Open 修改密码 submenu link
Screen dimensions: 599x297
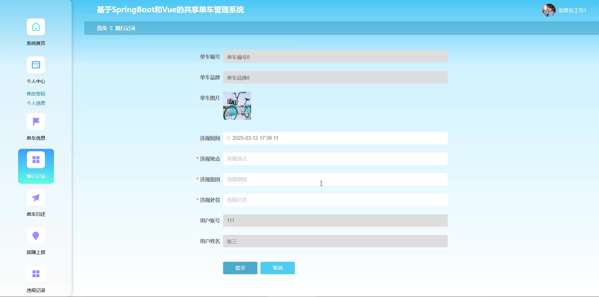tap(36, 94)
